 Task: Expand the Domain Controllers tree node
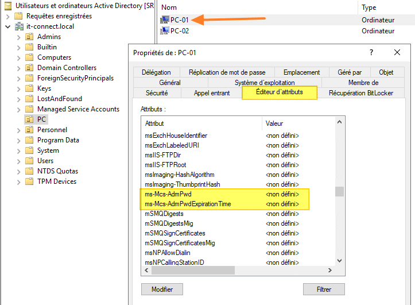[18, 68]
